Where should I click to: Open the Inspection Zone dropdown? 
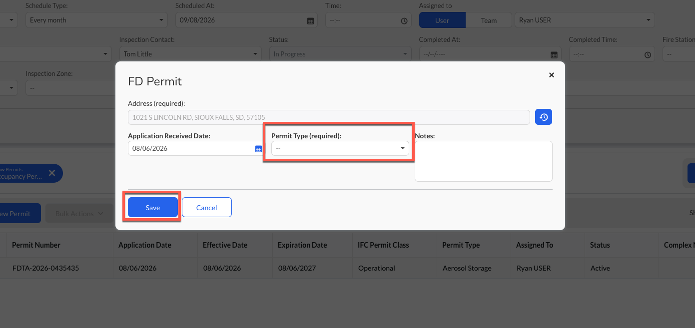point(70,88)
